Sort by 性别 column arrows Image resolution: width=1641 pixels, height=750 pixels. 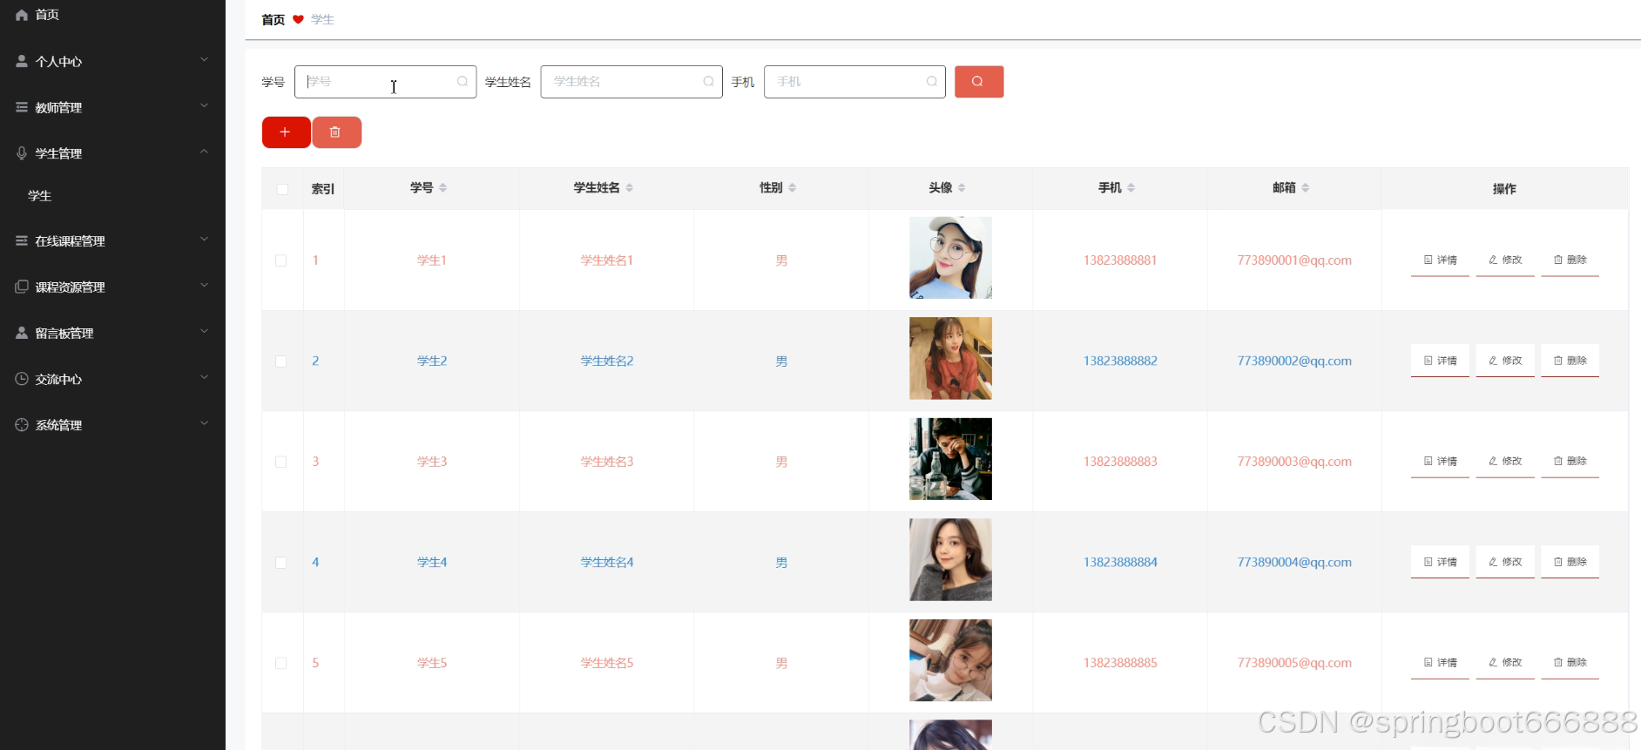click(x=793, y=187)
